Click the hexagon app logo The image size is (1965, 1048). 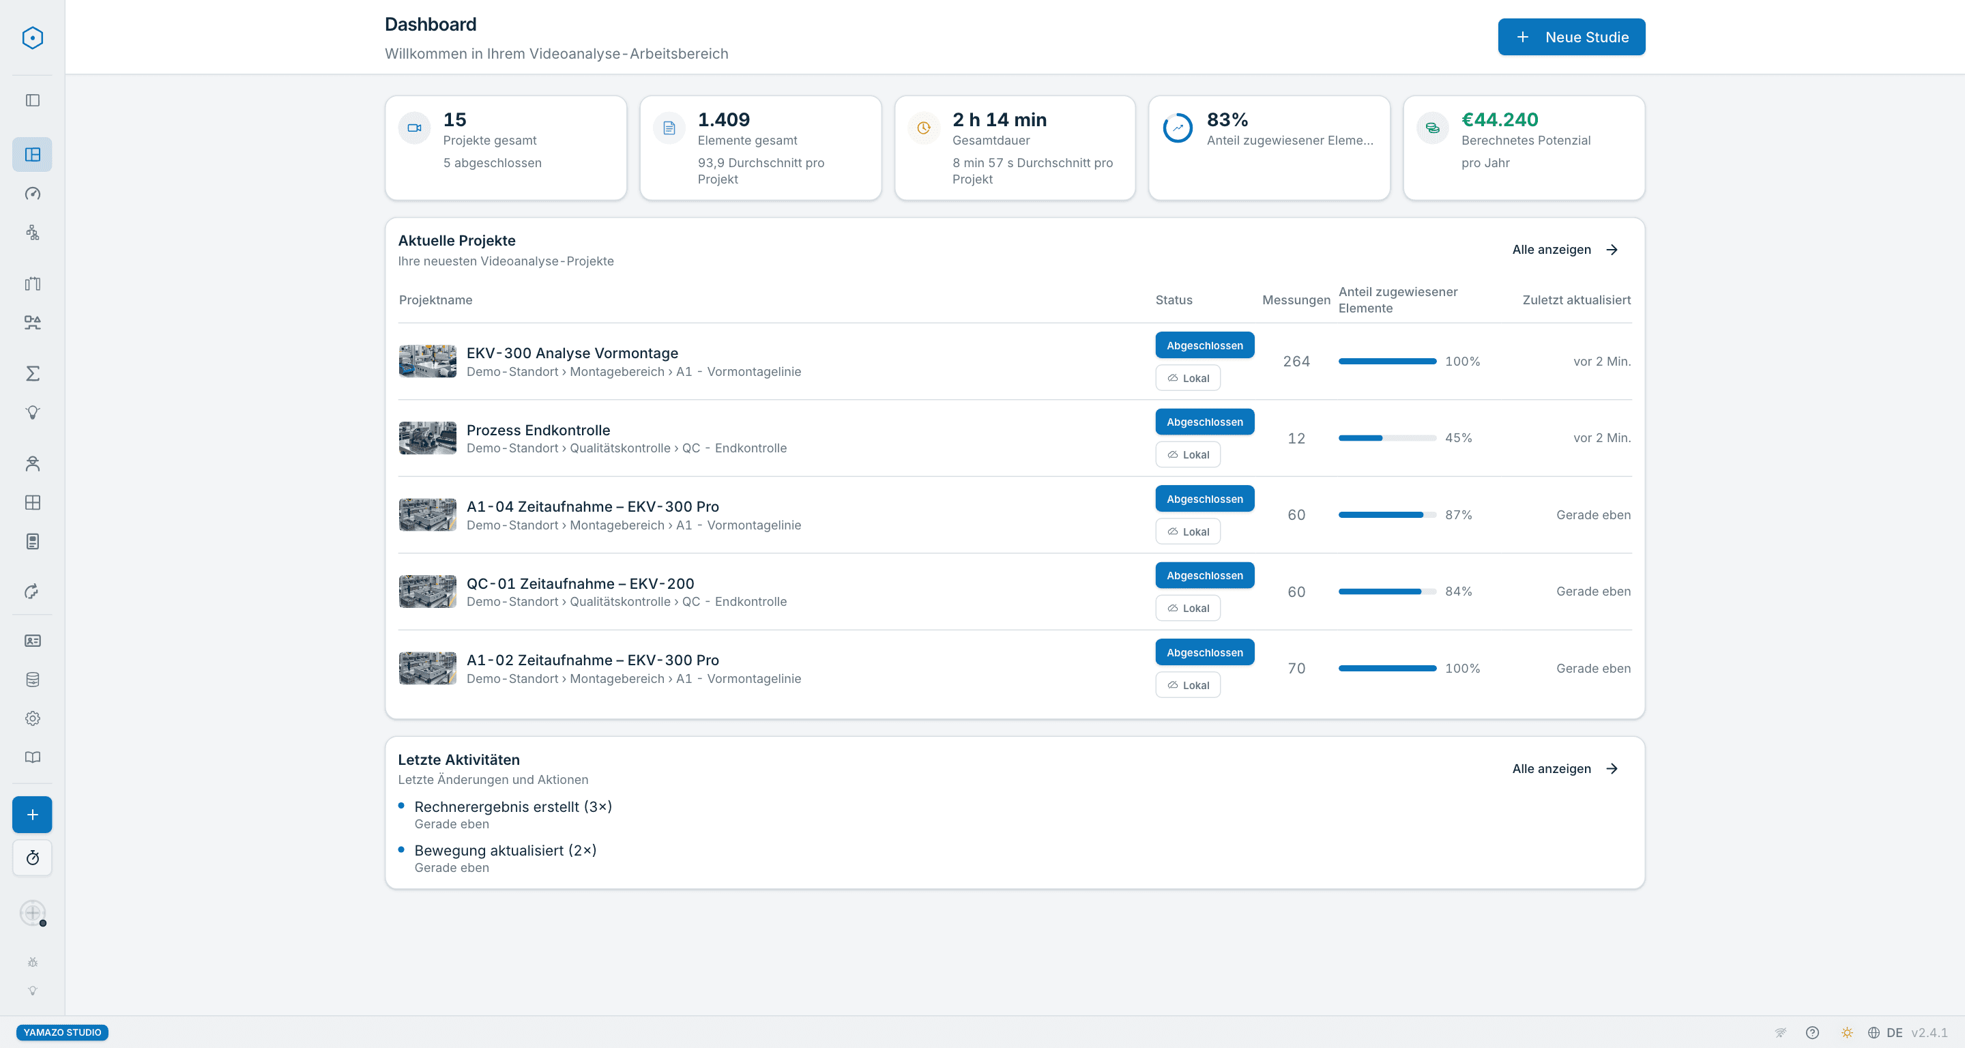[32, 38]
